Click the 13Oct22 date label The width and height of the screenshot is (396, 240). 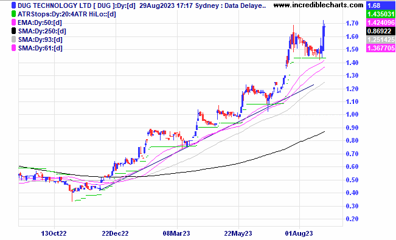[x=54, y=233]
